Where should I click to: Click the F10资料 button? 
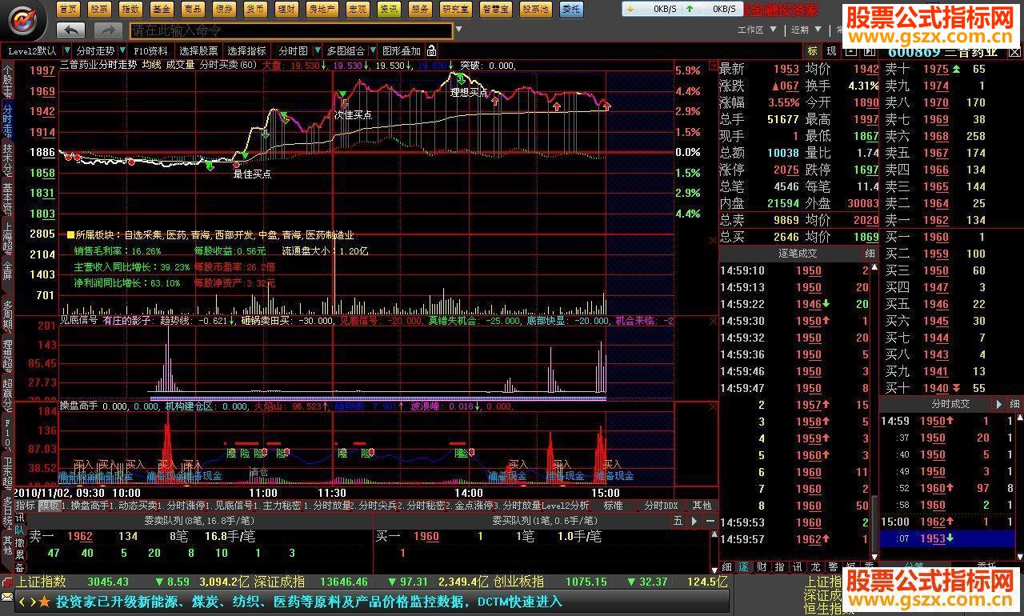click(x=151, y=51)
